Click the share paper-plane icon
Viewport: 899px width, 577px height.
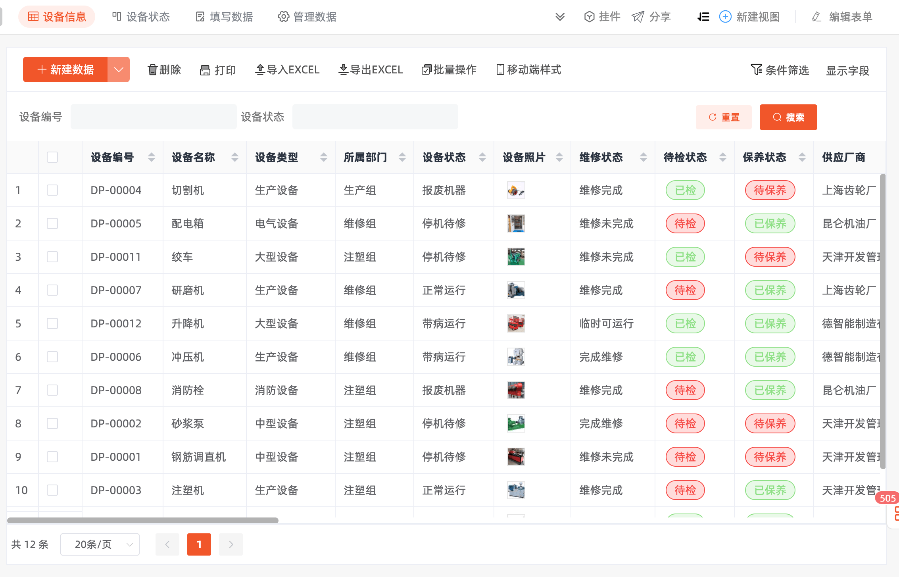pos(638,17)
